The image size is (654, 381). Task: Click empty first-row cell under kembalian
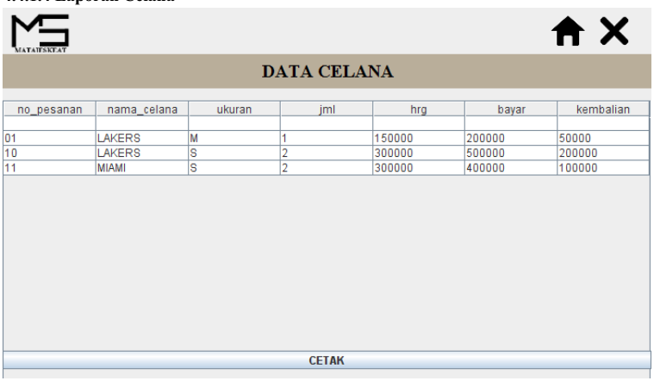[603, 123]
